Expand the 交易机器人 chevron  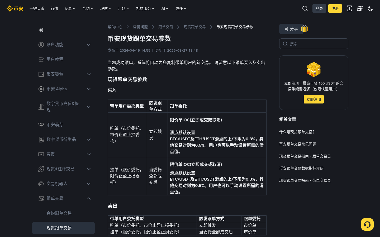pyautogui.click(x=89, y=184)
